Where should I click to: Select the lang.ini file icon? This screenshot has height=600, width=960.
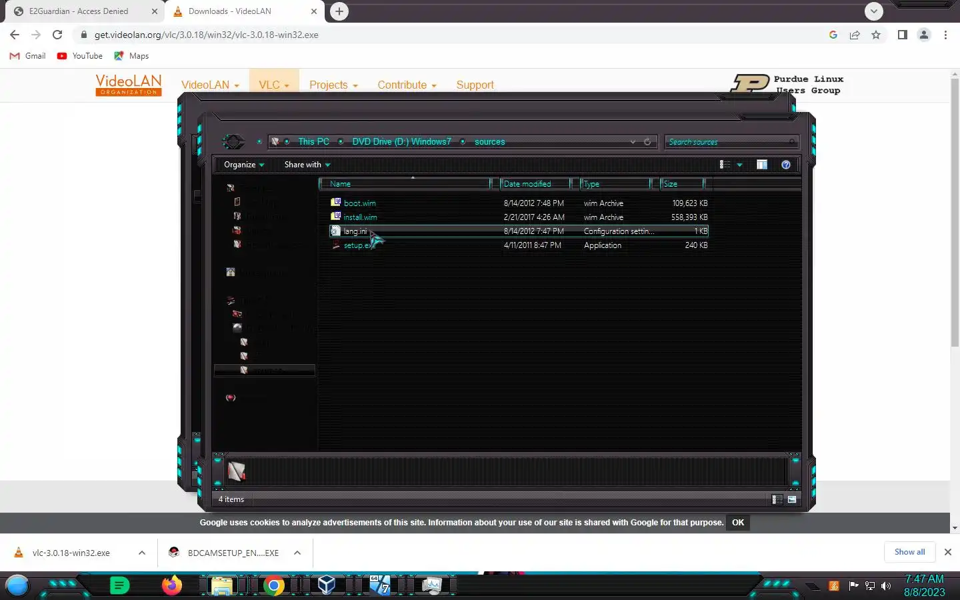pyautogui.click(x=336, y=231)
